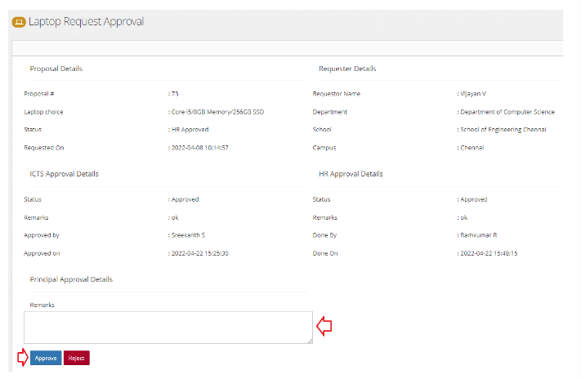Click the Principal Approval Details heading
The height and width of the screenshot is (379, 581).
71,279
